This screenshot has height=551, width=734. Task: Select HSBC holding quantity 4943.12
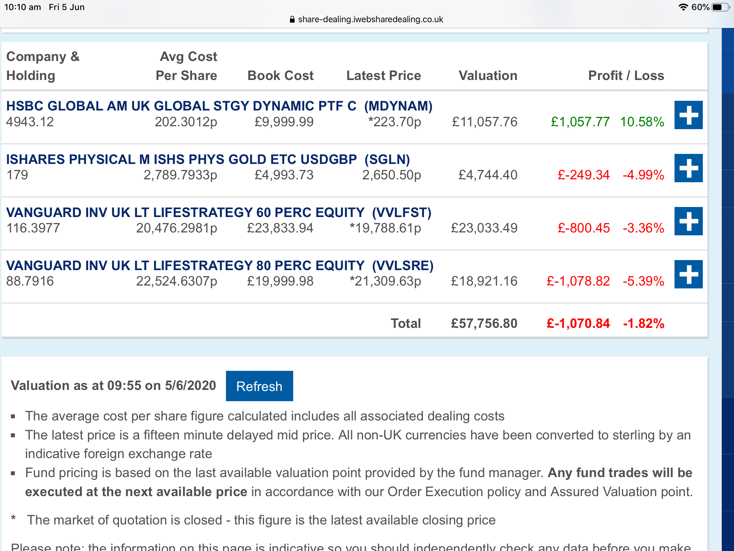pos(30,122)
